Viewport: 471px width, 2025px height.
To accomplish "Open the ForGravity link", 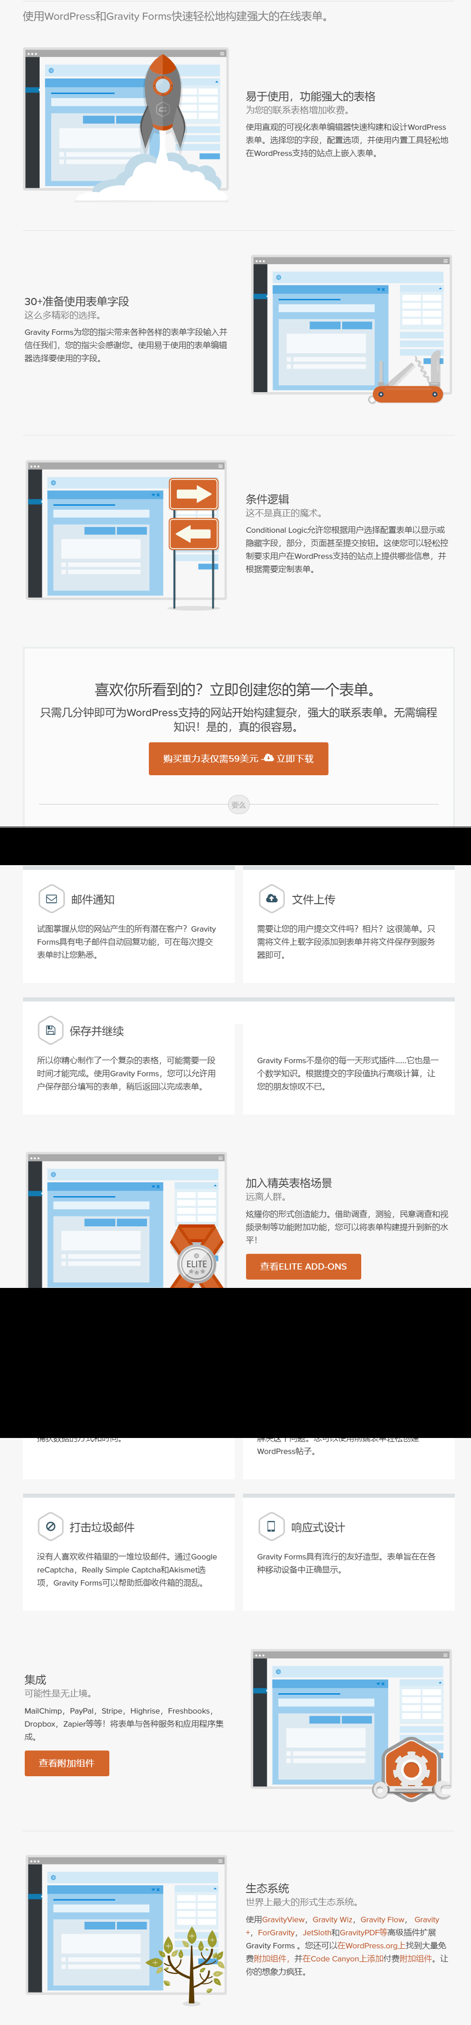I will [x=276, y=1932].
